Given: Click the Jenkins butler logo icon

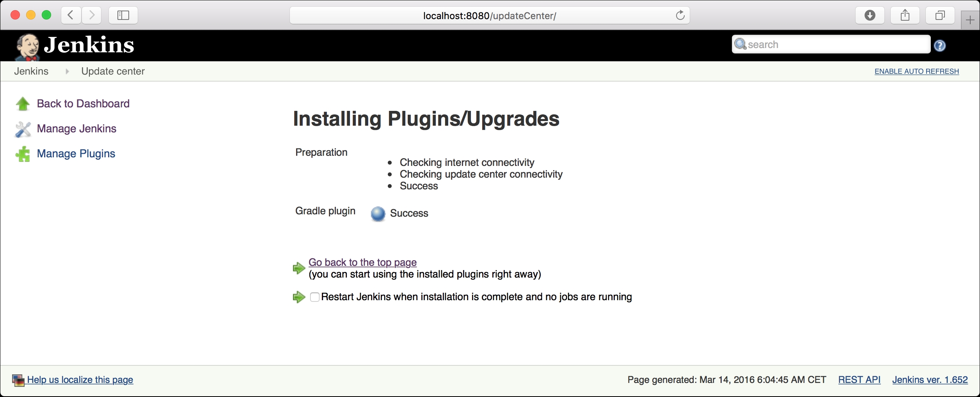Looking at the screenshot, I should click(x=27, y=47).
